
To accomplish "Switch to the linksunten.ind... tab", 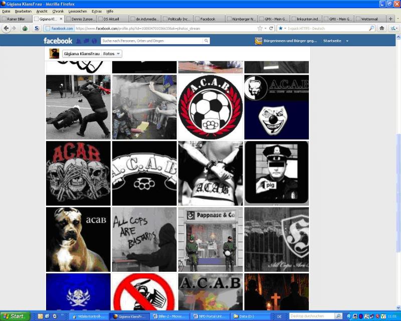I will coord(306,19).
